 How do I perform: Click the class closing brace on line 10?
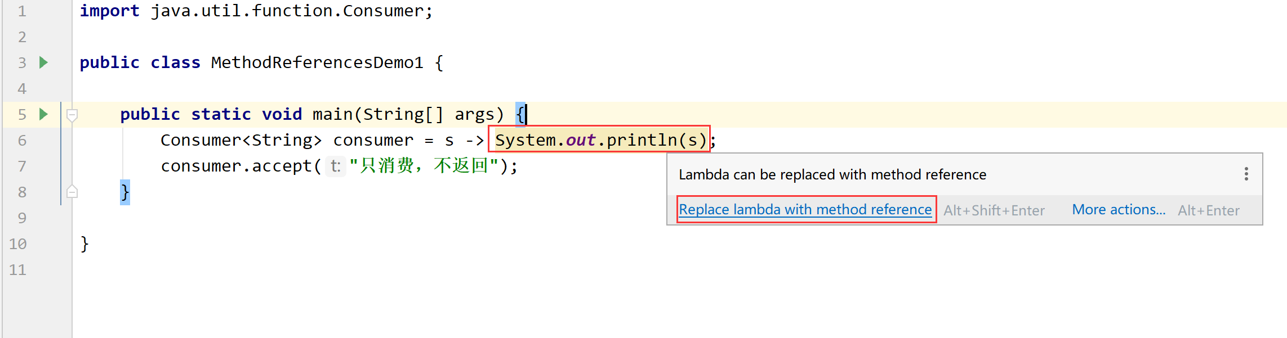coord(84,244)
